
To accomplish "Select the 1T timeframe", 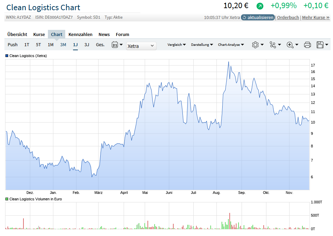I will (x=27, y=44).
